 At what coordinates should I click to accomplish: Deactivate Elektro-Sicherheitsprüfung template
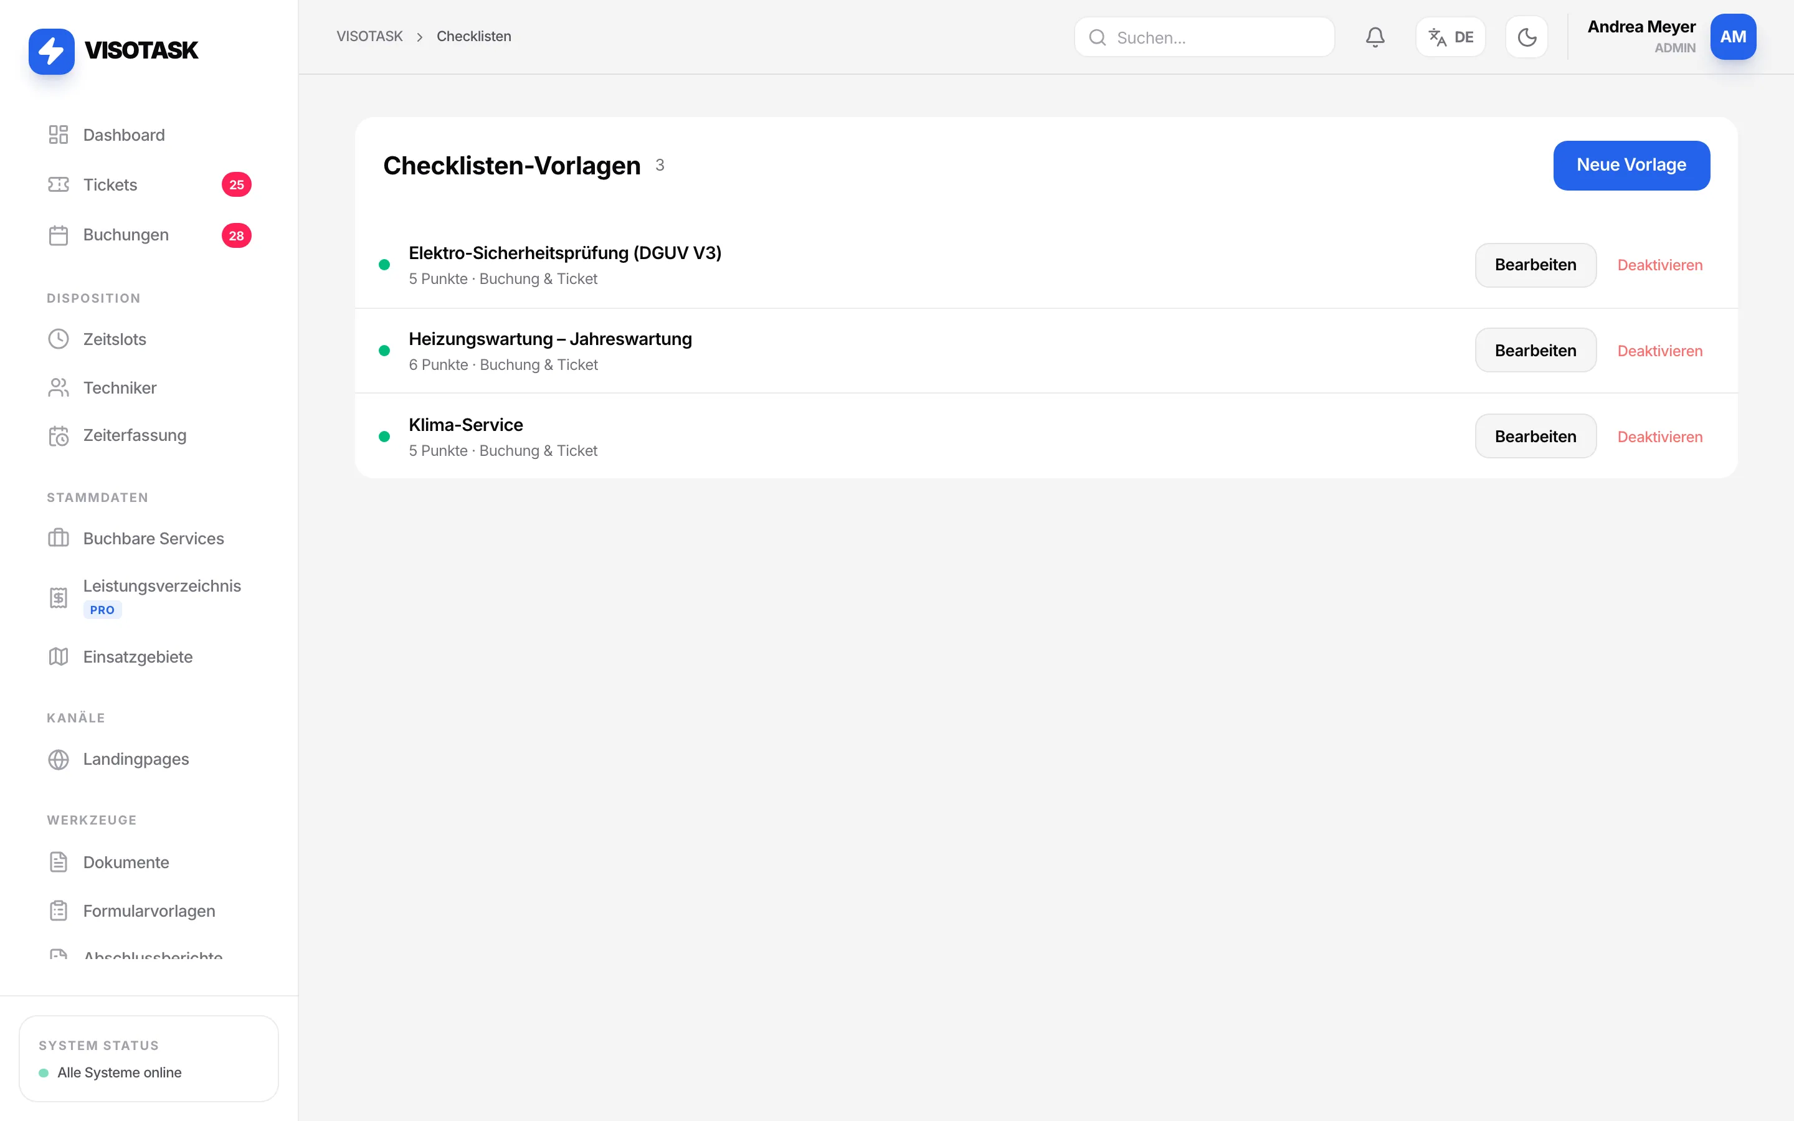click(x=1660, y=265)
